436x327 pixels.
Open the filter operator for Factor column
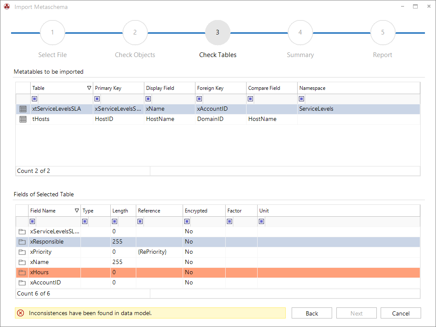point(229,221)
